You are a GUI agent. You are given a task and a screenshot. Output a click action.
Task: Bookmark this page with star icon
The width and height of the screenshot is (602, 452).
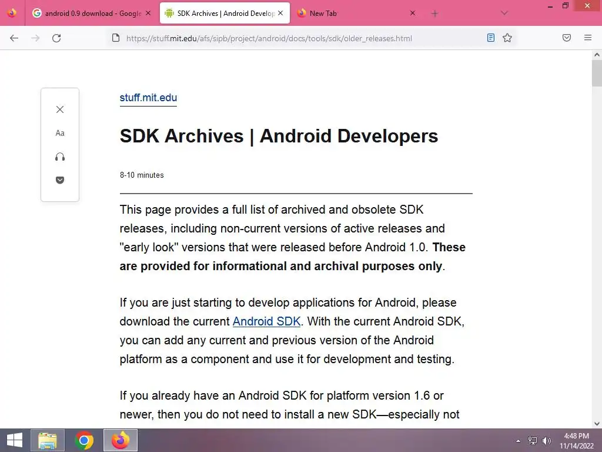507,38
